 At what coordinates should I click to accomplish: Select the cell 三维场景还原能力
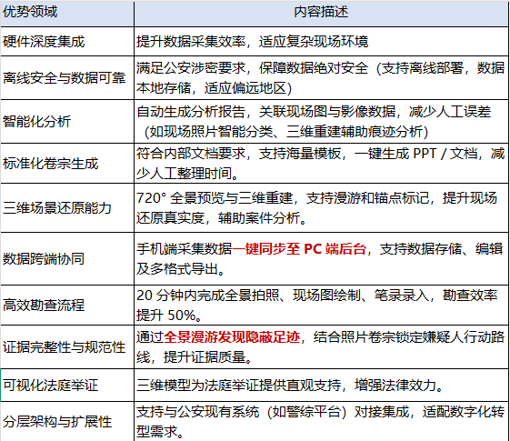point(67,208)
